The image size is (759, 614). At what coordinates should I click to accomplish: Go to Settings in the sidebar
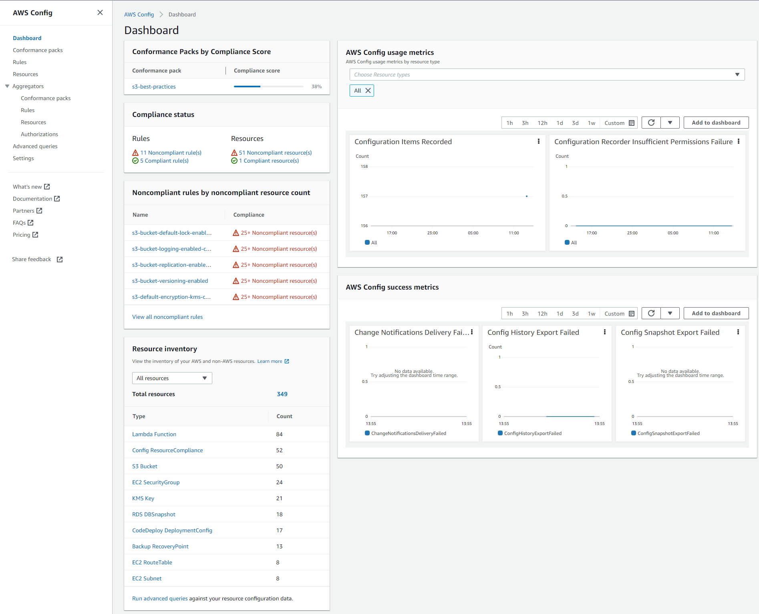tap(23, 158)
